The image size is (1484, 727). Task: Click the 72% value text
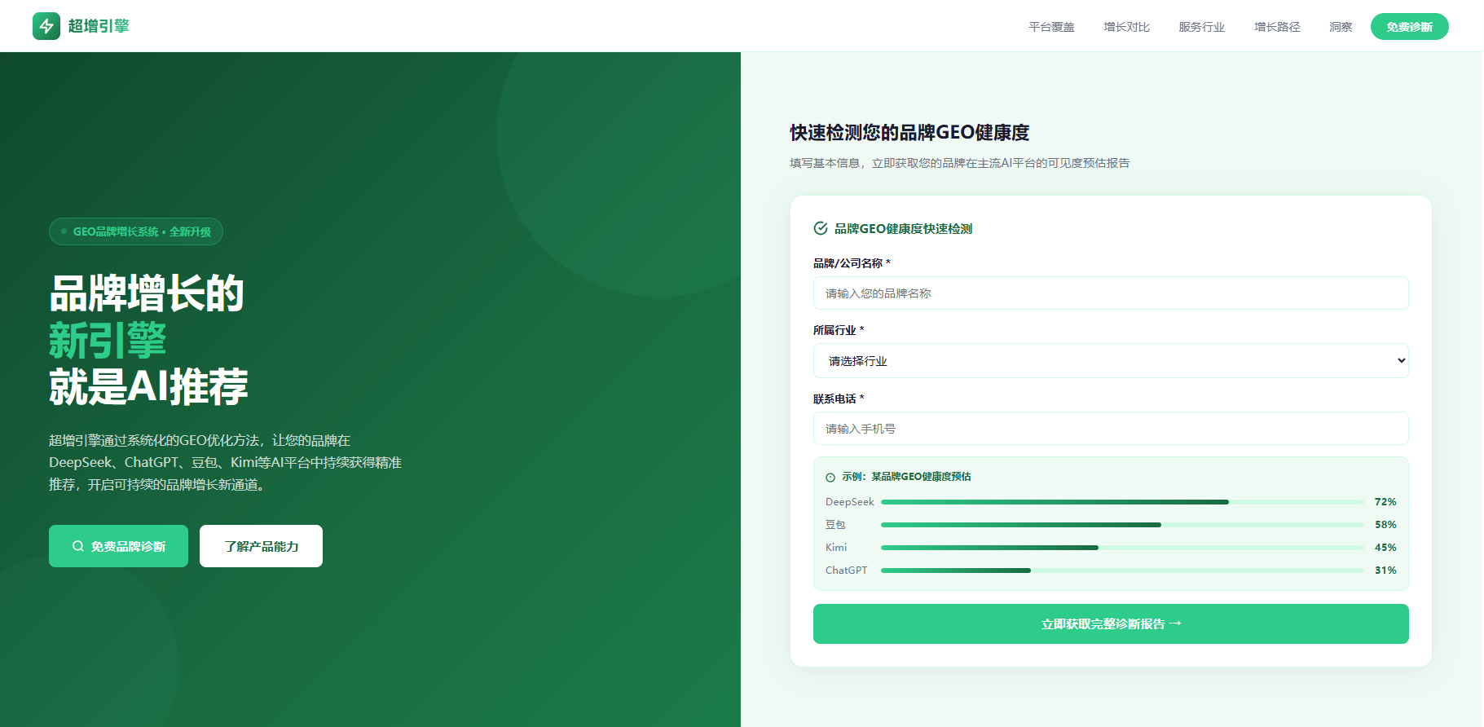pyautogui.click(x=1385, y=502)
